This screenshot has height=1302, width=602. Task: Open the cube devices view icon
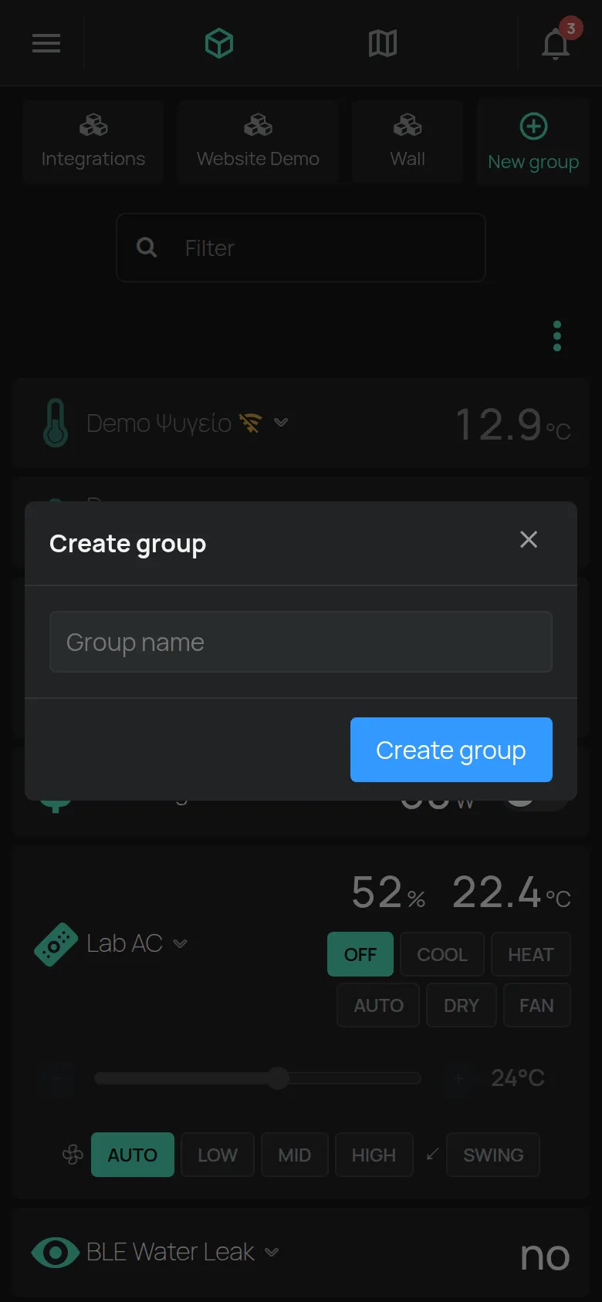click(x=219, y=43)
